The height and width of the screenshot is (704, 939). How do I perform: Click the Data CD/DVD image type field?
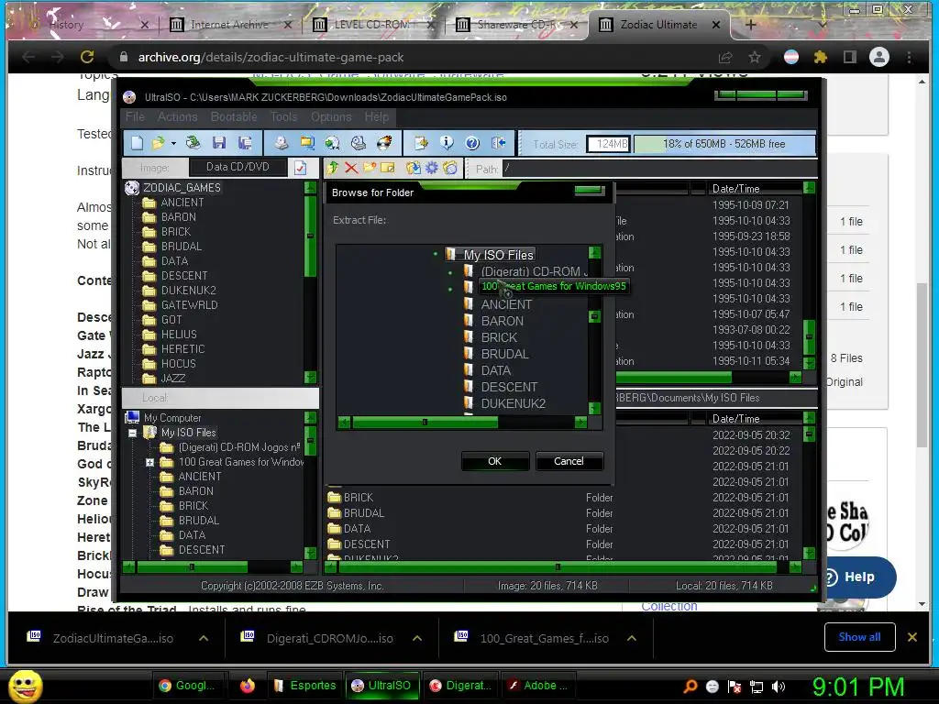pos(238,167)
